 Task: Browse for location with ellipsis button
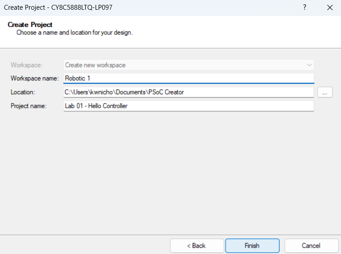[325, 92]
